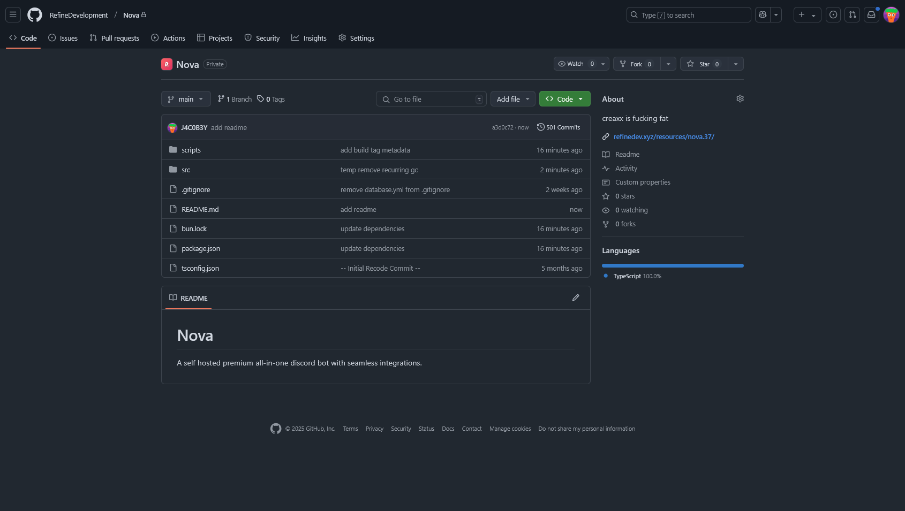Screen dimensions: 905x511
Task: Switch to the Security tab
Action: coord(262,38)
